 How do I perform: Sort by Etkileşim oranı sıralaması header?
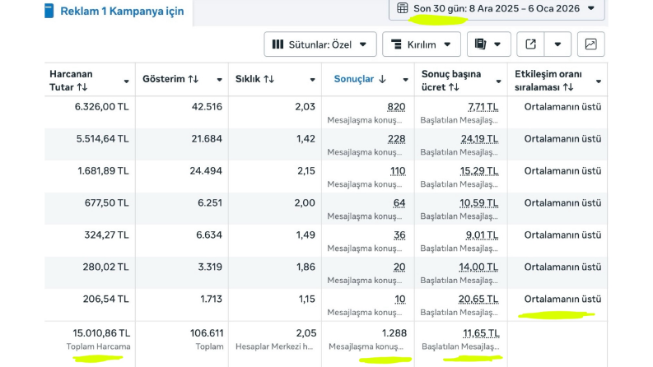pyautogui.click(x=548, y=81)
